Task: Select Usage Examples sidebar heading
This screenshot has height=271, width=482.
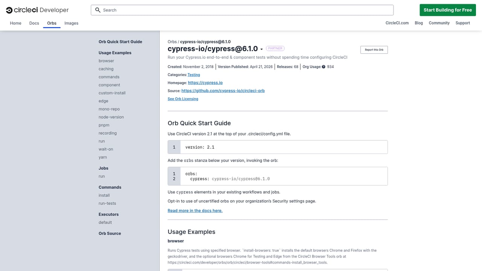Action: (x=115, y=53)
